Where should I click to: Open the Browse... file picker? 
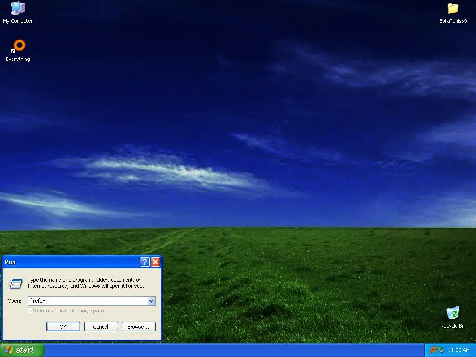(x=139, y=327)
